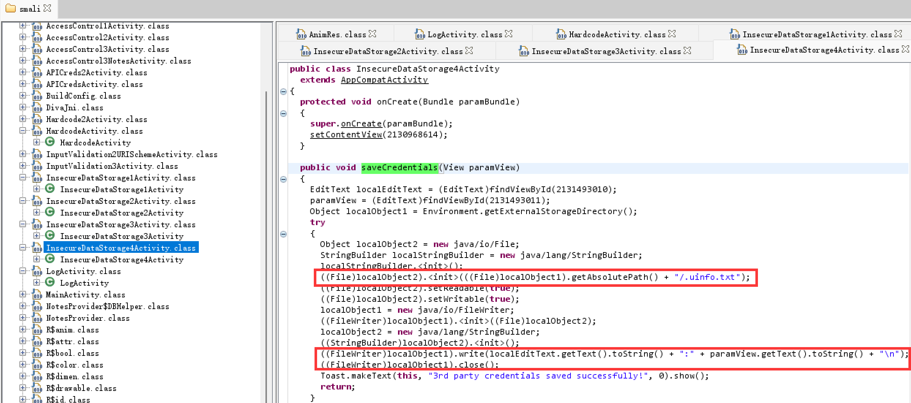Click green class icon beside LogActivity

tap(50, 282)
